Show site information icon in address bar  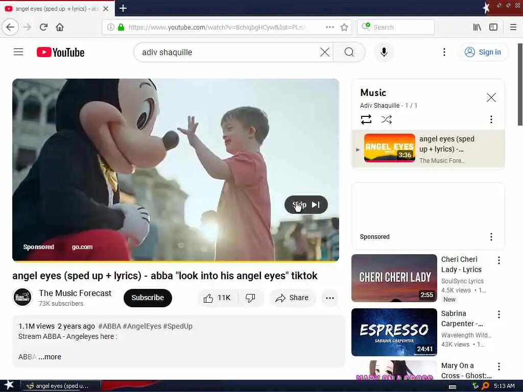click(x=110, y=27)
